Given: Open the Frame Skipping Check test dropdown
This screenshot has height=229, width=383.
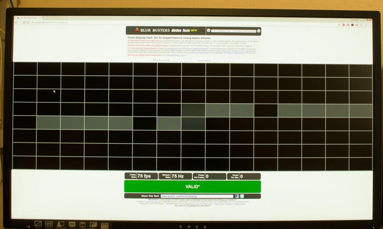Looking at the screenshot, I should click(233, 31).
